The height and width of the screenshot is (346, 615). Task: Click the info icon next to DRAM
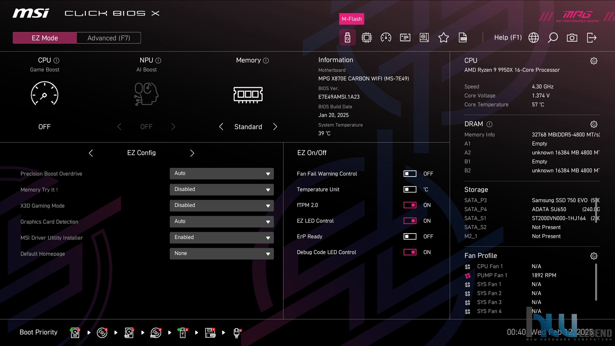[x=489, y=124]
